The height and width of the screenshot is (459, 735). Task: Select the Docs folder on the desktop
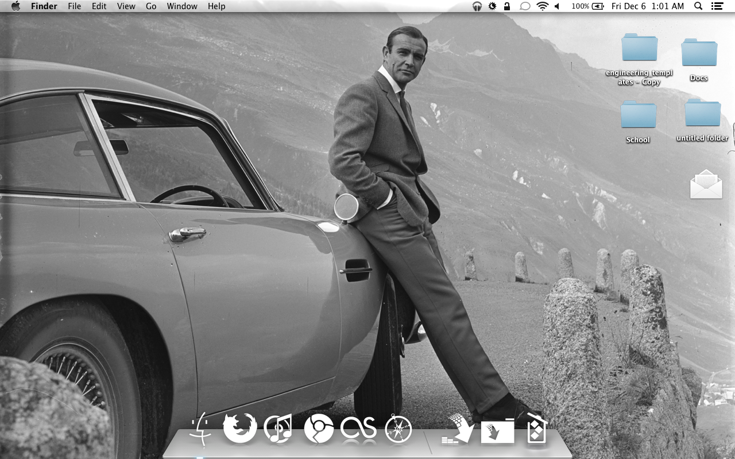click(x=699, y=60)
